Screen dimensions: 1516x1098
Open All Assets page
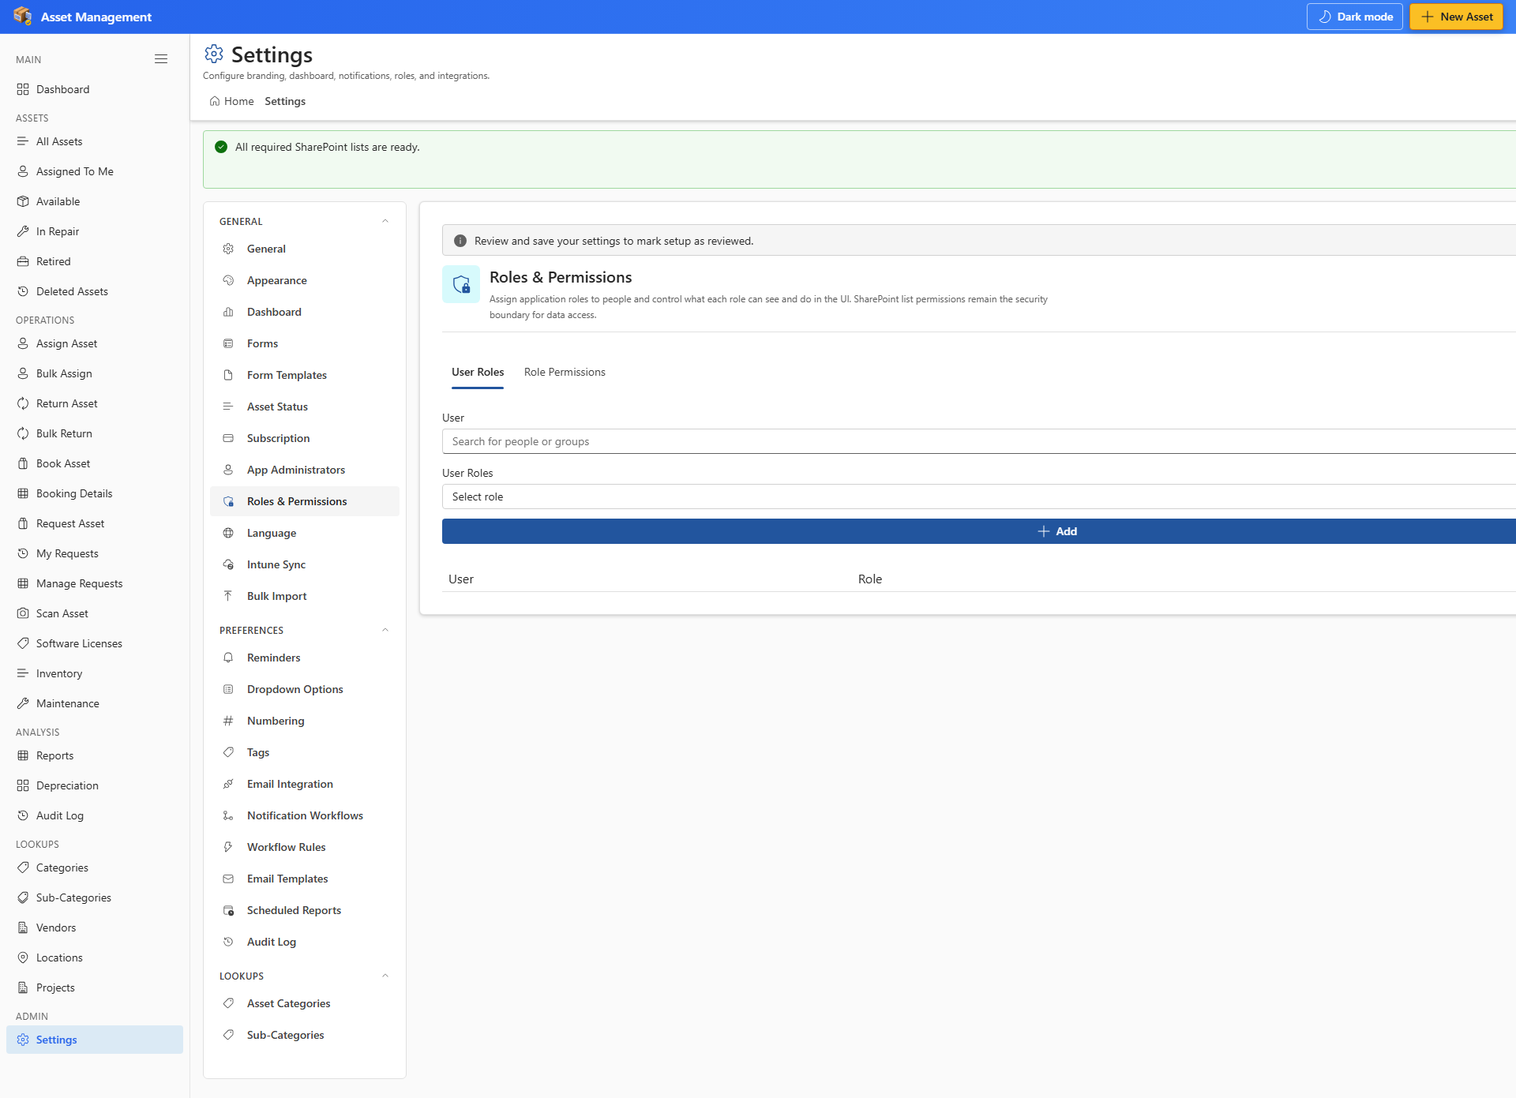tap(95, 141)
